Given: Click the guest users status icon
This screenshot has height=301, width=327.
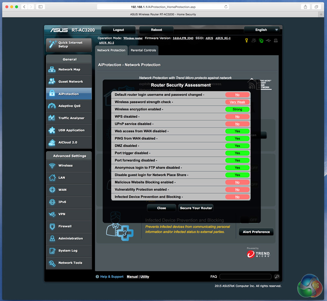Looking at the screenshot, I should tap(254, 41).
